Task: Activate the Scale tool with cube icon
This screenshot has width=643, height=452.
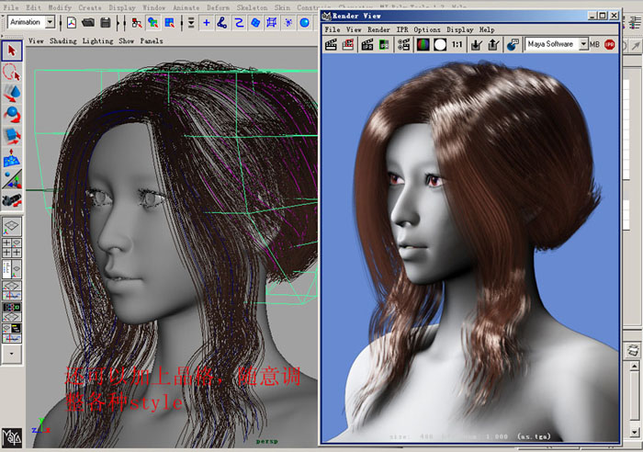Action: (x=11, y=136)
